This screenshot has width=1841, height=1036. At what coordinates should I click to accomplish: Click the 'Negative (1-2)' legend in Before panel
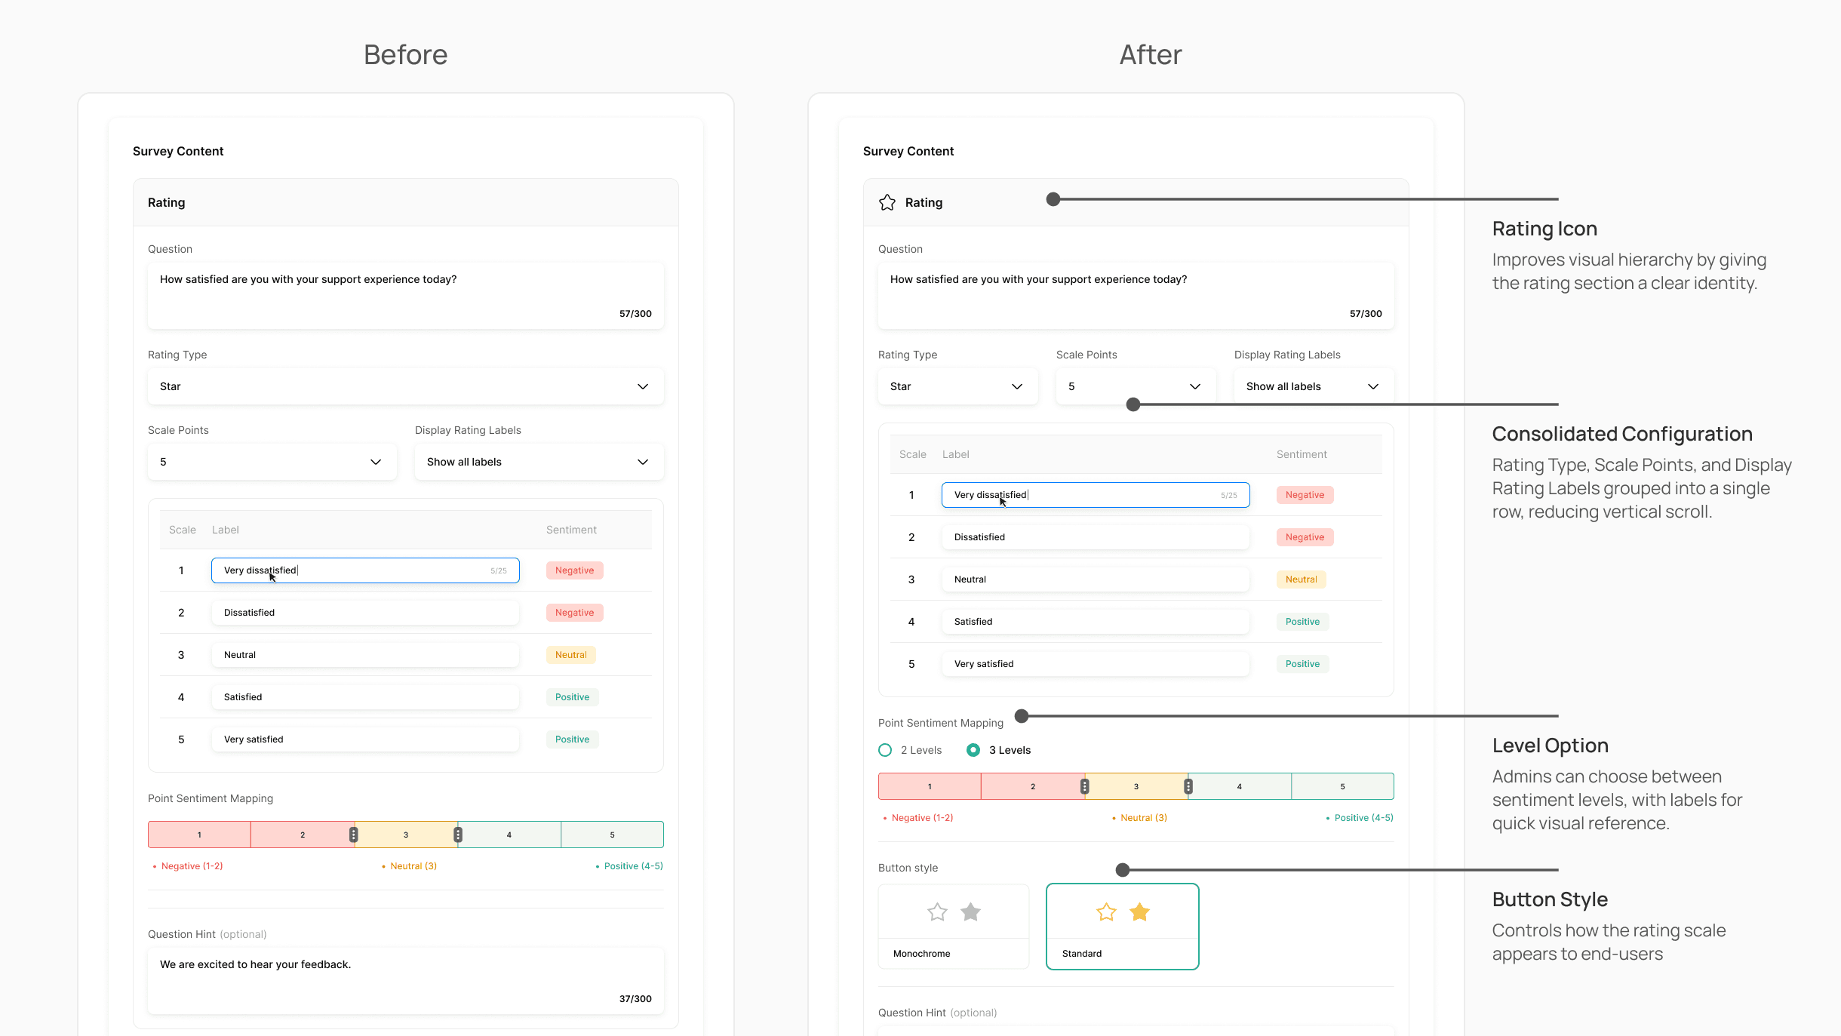tap(189, 866)
